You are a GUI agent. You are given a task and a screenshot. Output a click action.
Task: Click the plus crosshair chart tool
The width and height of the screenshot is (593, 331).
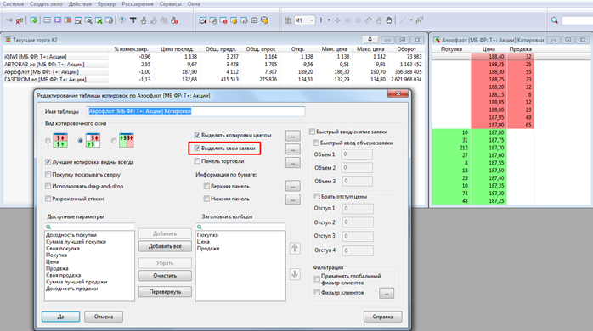[x=321, y=20]
